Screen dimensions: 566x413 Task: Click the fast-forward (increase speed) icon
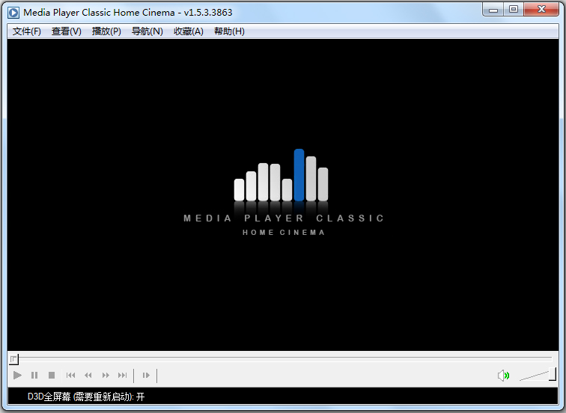(106, 376)
